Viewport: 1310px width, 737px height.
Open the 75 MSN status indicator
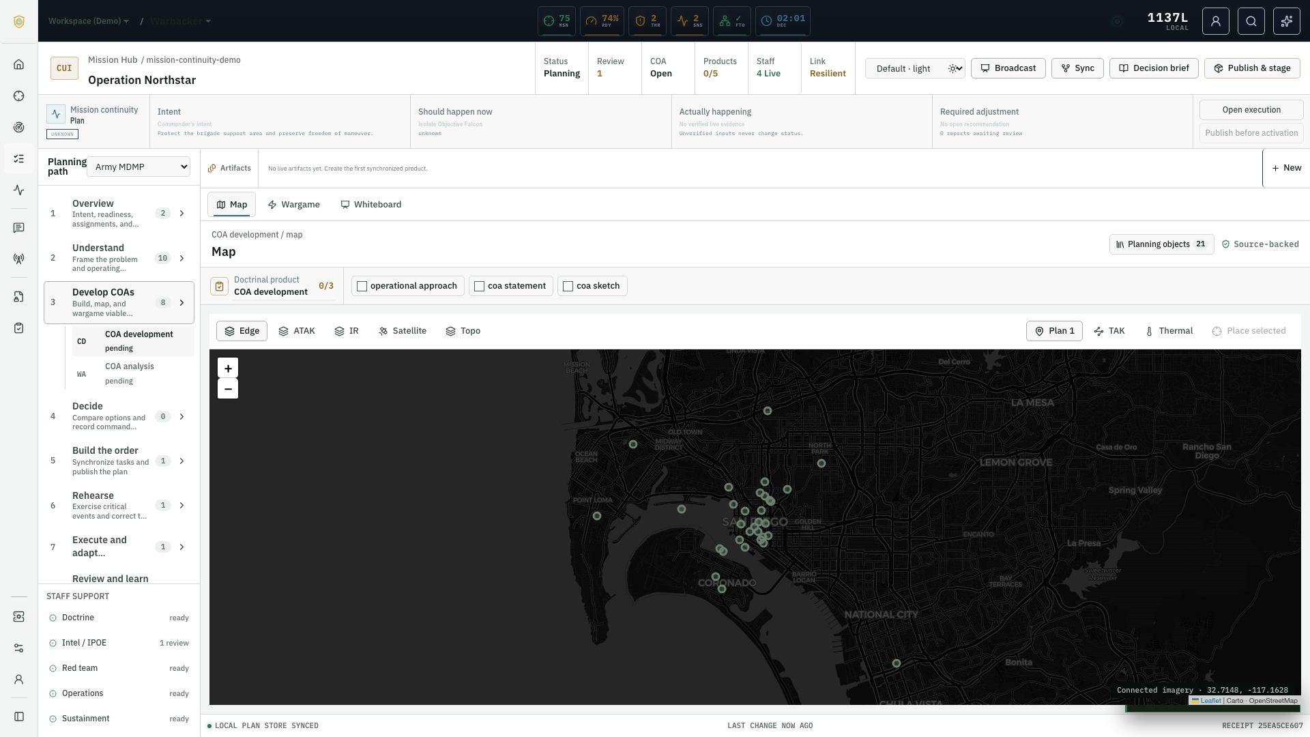pyautogui.click(x=557, y=21)
